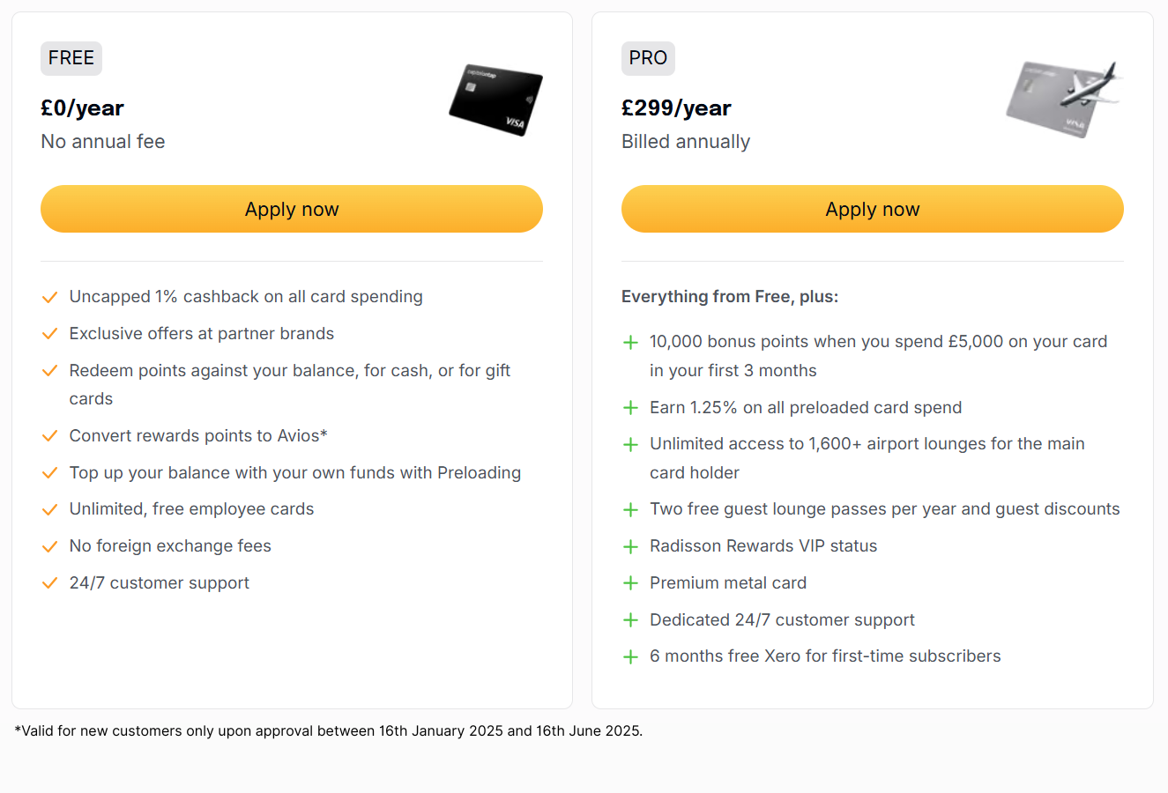Apply now for the Free plan
This screenshot has height=793, width=1168.
pyautogui.click(x=292, y=209)
